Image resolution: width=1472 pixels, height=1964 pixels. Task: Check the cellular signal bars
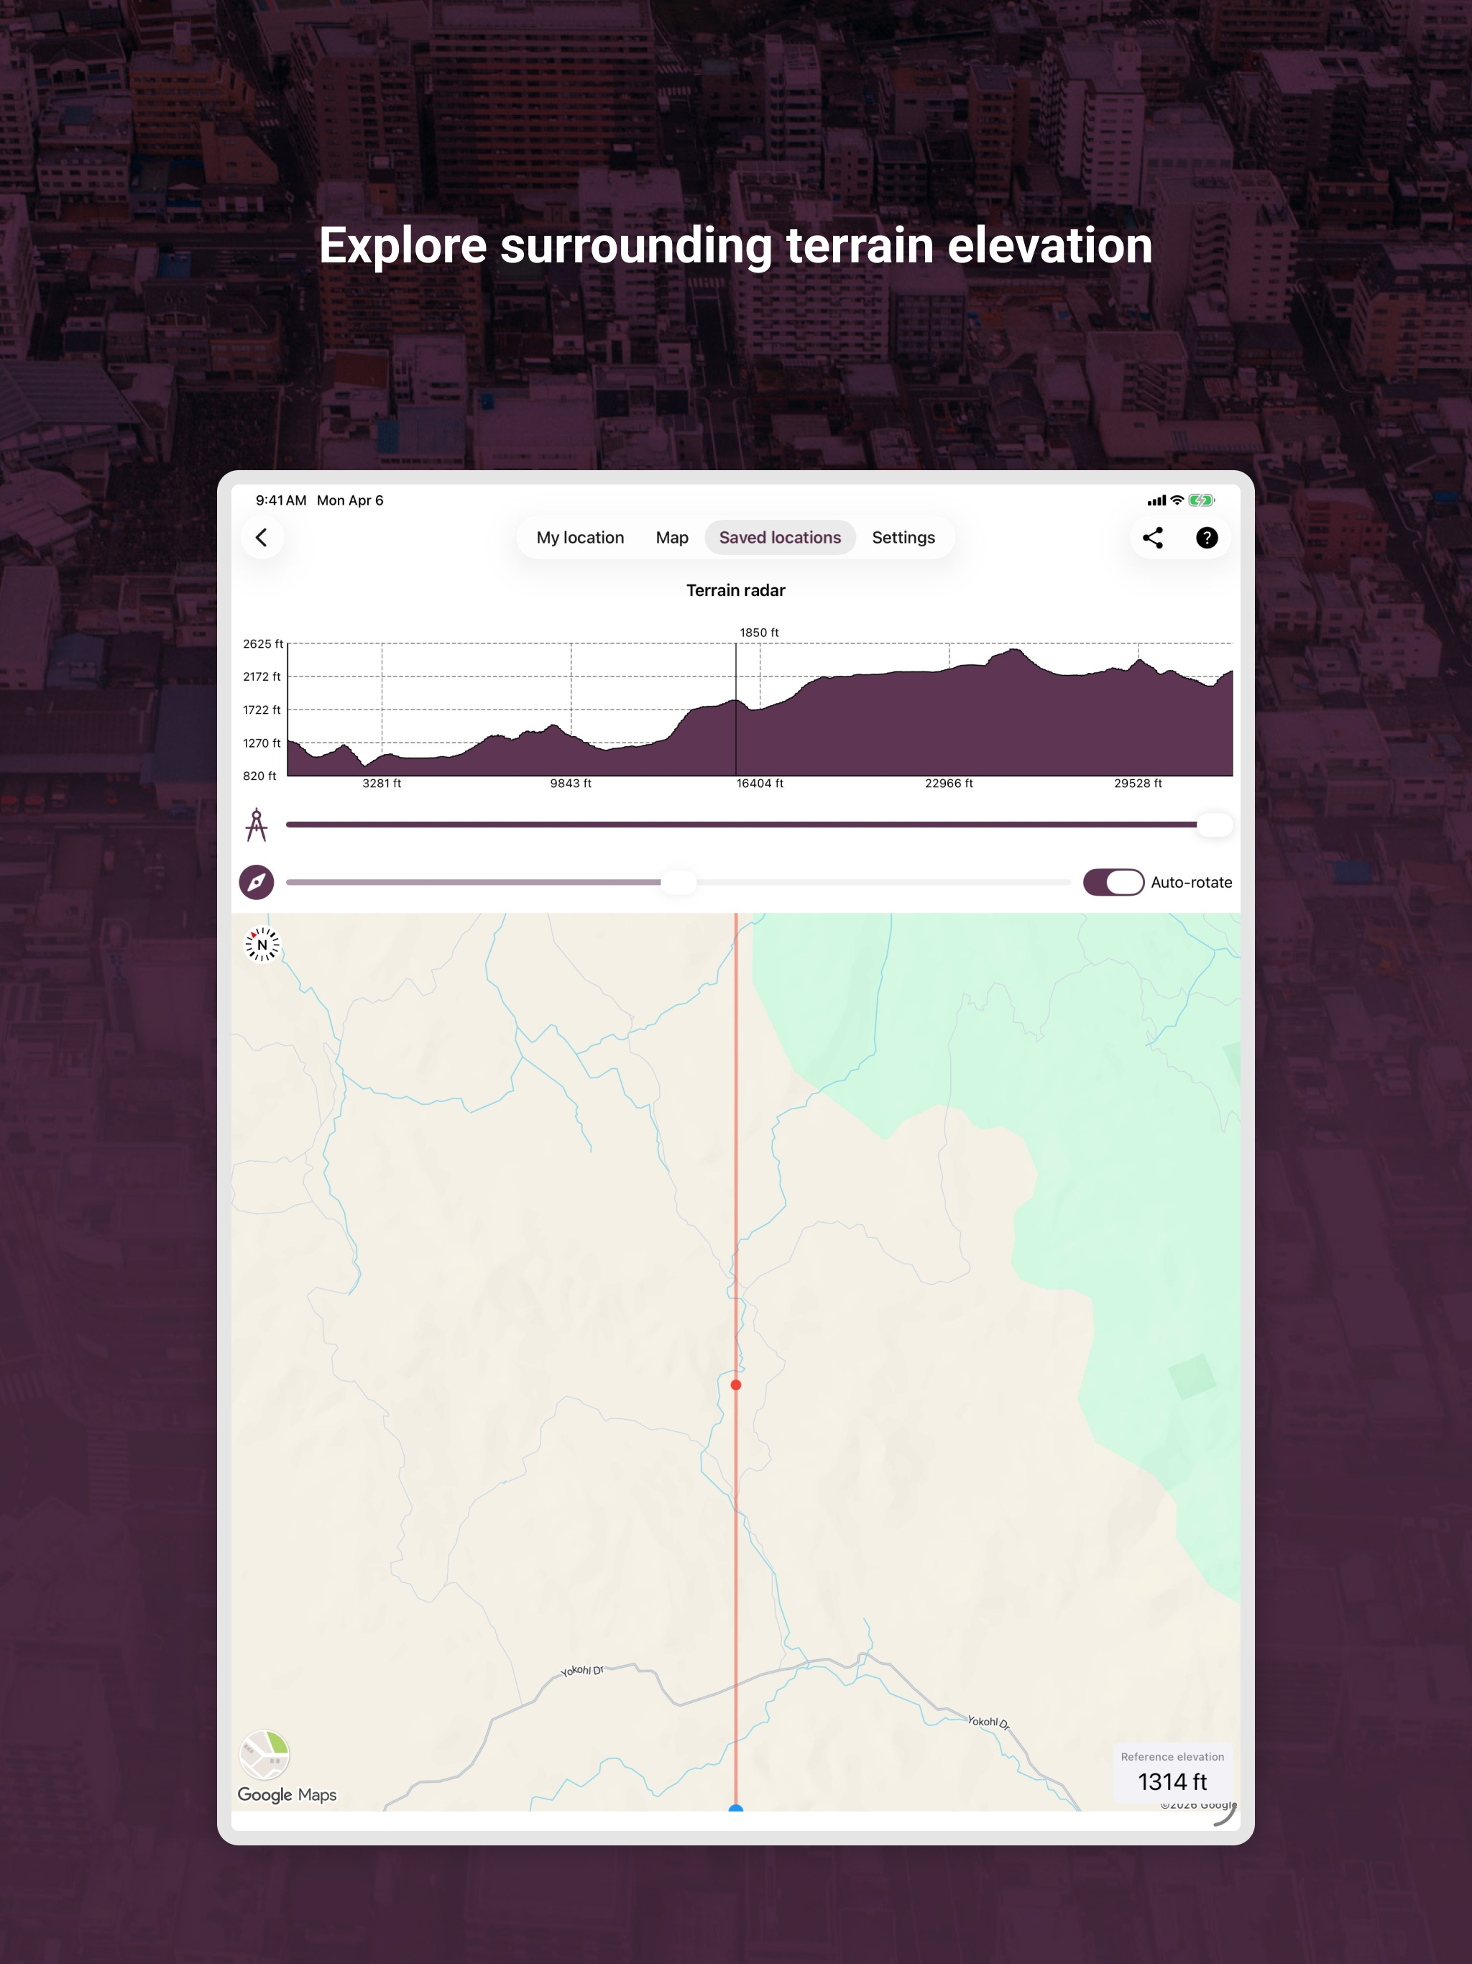(x=1156, y=501)
